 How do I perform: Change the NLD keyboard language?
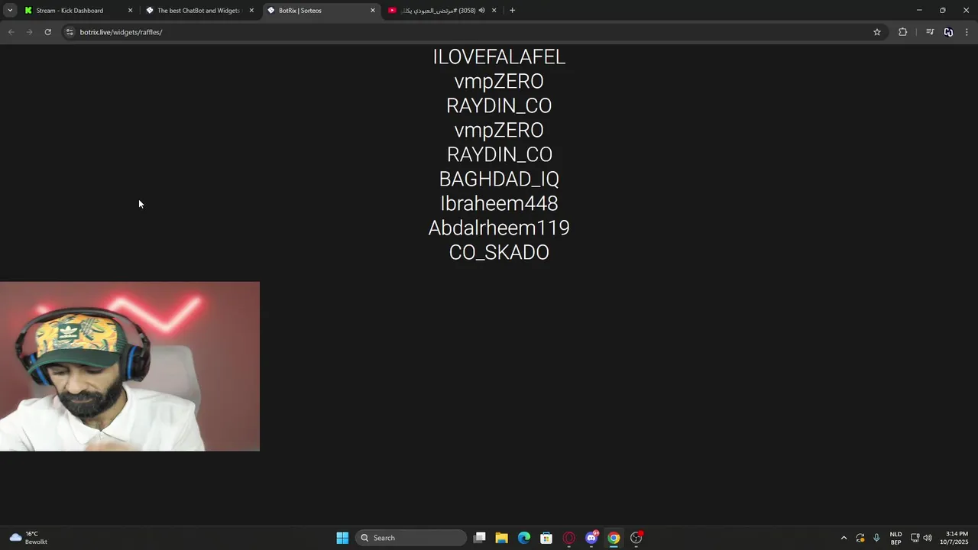pos(895,538)
